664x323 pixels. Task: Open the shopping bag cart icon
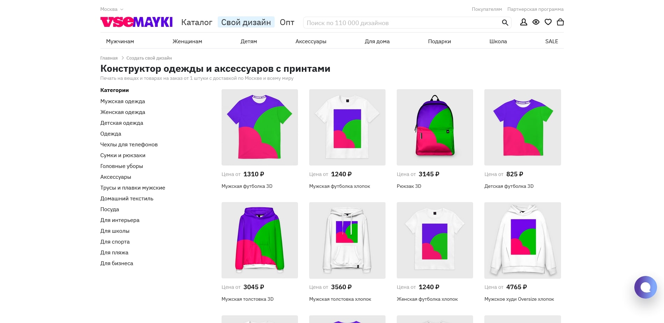point(560,22)
